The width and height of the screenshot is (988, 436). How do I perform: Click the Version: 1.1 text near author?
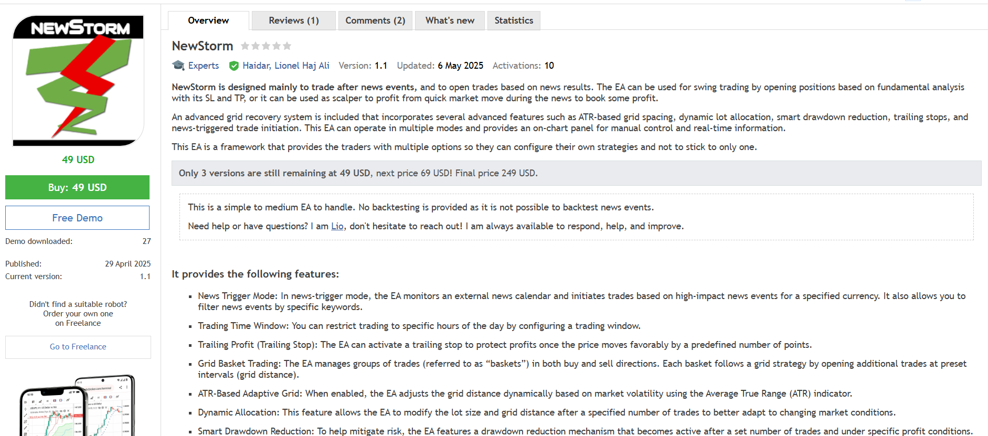363,66
